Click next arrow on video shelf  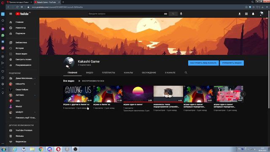coord(243,94)
